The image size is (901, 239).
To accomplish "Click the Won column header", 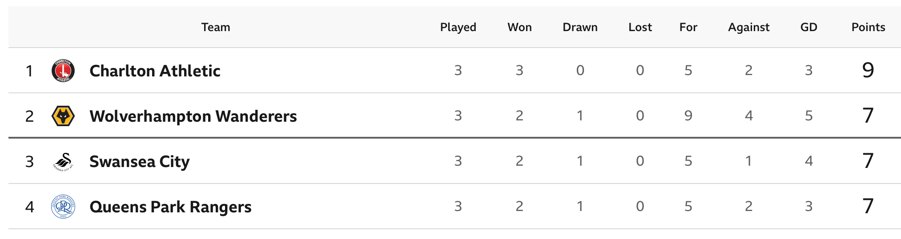I will (519, 27).
